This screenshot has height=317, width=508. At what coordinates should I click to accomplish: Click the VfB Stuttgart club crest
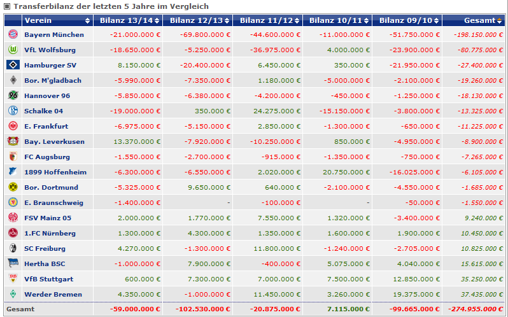(13, 279)
